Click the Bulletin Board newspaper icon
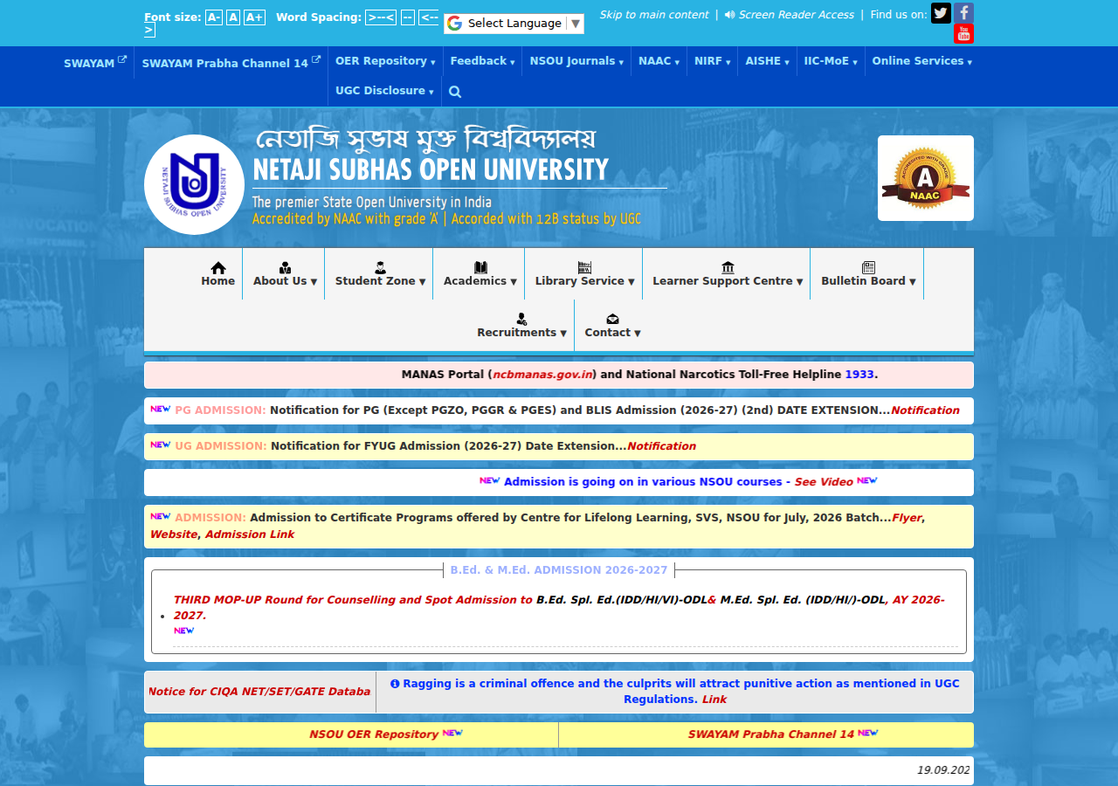 coord(868,267)
